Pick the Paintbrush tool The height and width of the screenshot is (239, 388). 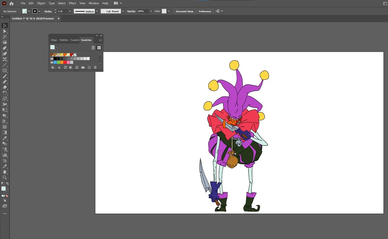5,76
